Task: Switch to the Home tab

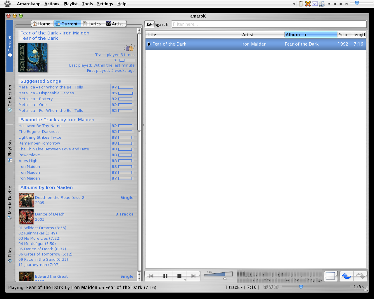Action: (41, 24)
